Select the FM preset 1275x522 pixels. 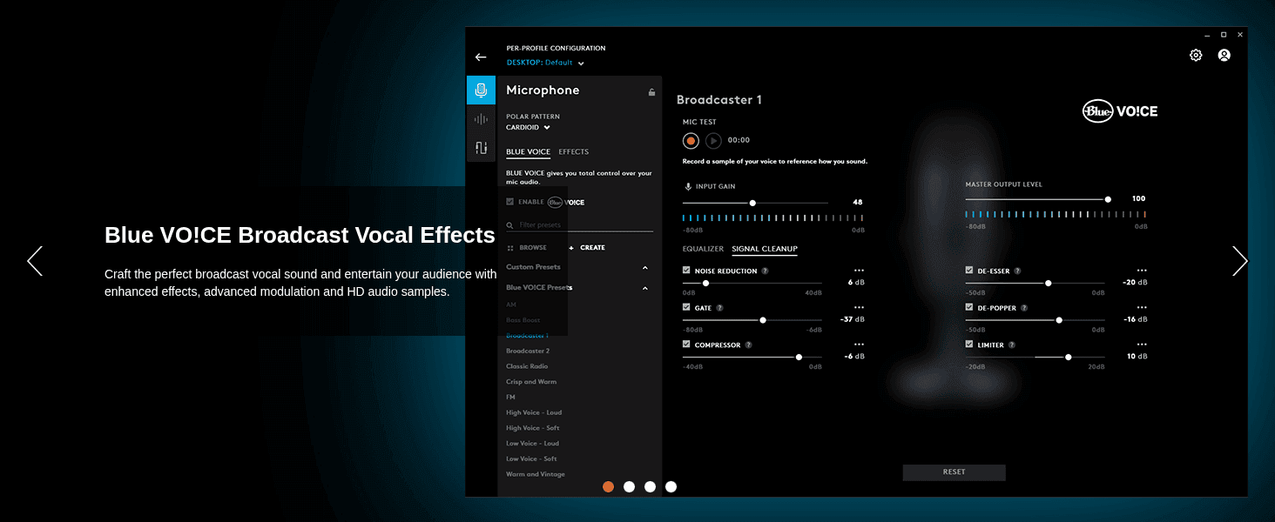pos(510,398)
